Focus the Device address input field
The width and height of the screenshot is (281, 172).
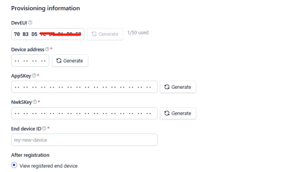[x=30, y=61]
